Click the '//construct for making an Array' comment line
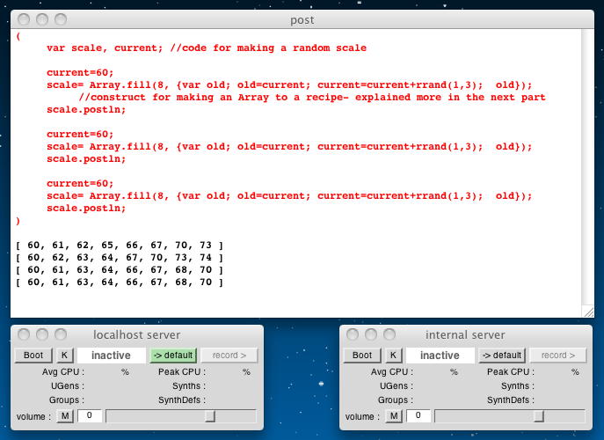Screen dimensions: 604x440 pos(312,97)
